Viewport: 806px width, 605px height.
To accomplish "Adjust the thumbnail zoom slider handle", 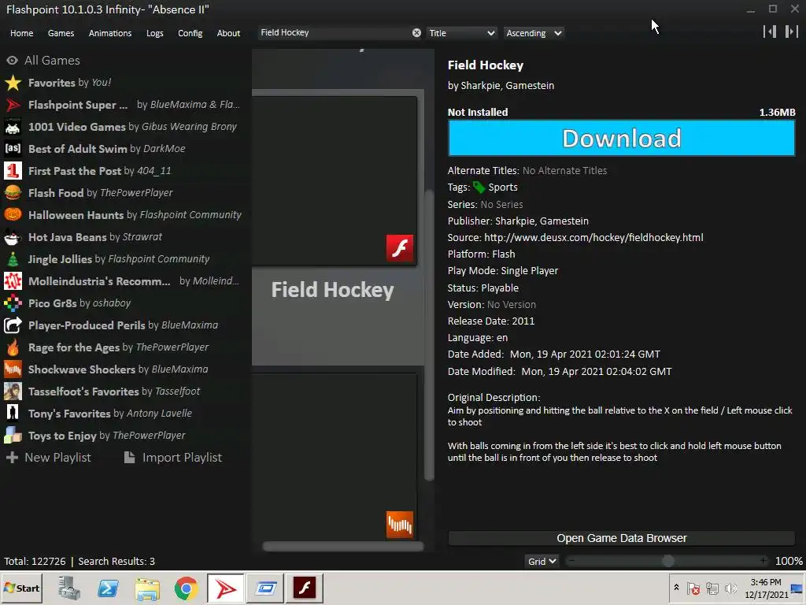I will [667, 561].
